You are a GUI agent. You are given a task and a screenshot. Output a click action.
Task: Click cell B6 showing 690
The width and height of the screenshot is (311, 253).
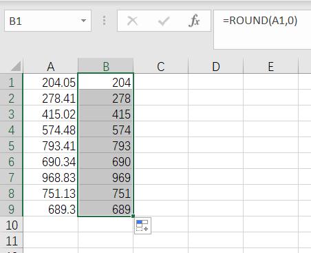[105, 161]
